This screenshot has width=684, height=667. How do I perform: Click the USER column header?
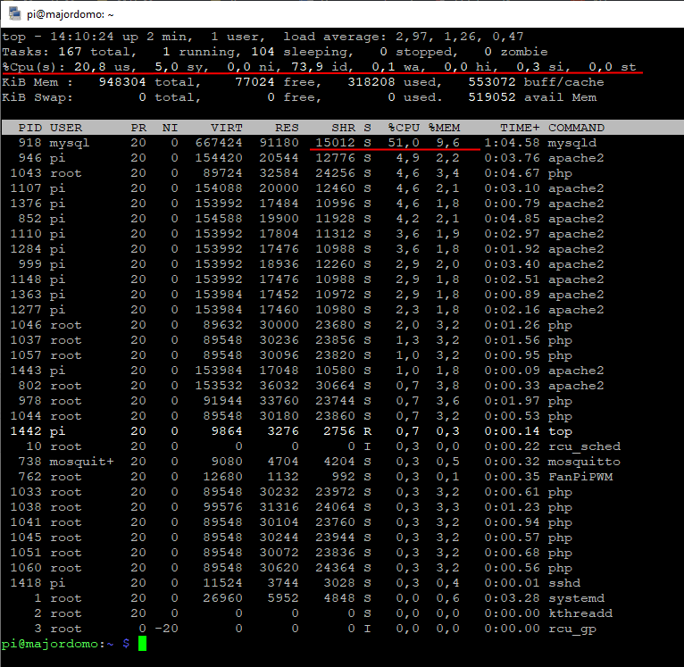coord(66,128)
